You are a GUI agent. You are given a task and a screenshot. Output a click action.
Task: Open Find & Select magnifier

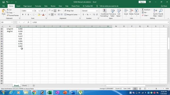161,13
